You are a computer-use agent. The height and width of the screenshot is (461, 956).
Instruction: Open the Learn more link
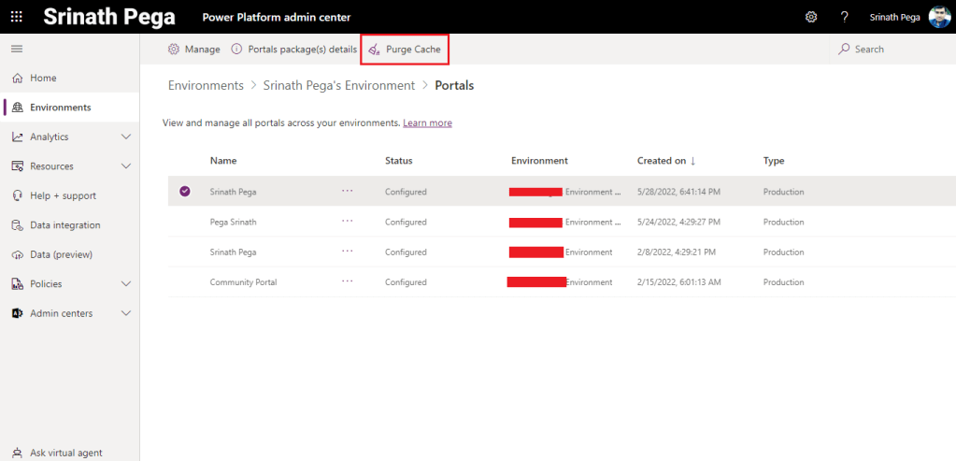point(427,122)
